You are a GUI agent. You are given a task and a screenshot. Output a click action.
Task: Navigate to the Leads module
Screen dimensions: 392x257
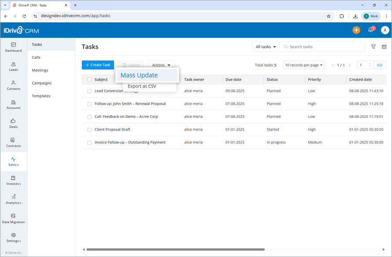coord(14,65)
